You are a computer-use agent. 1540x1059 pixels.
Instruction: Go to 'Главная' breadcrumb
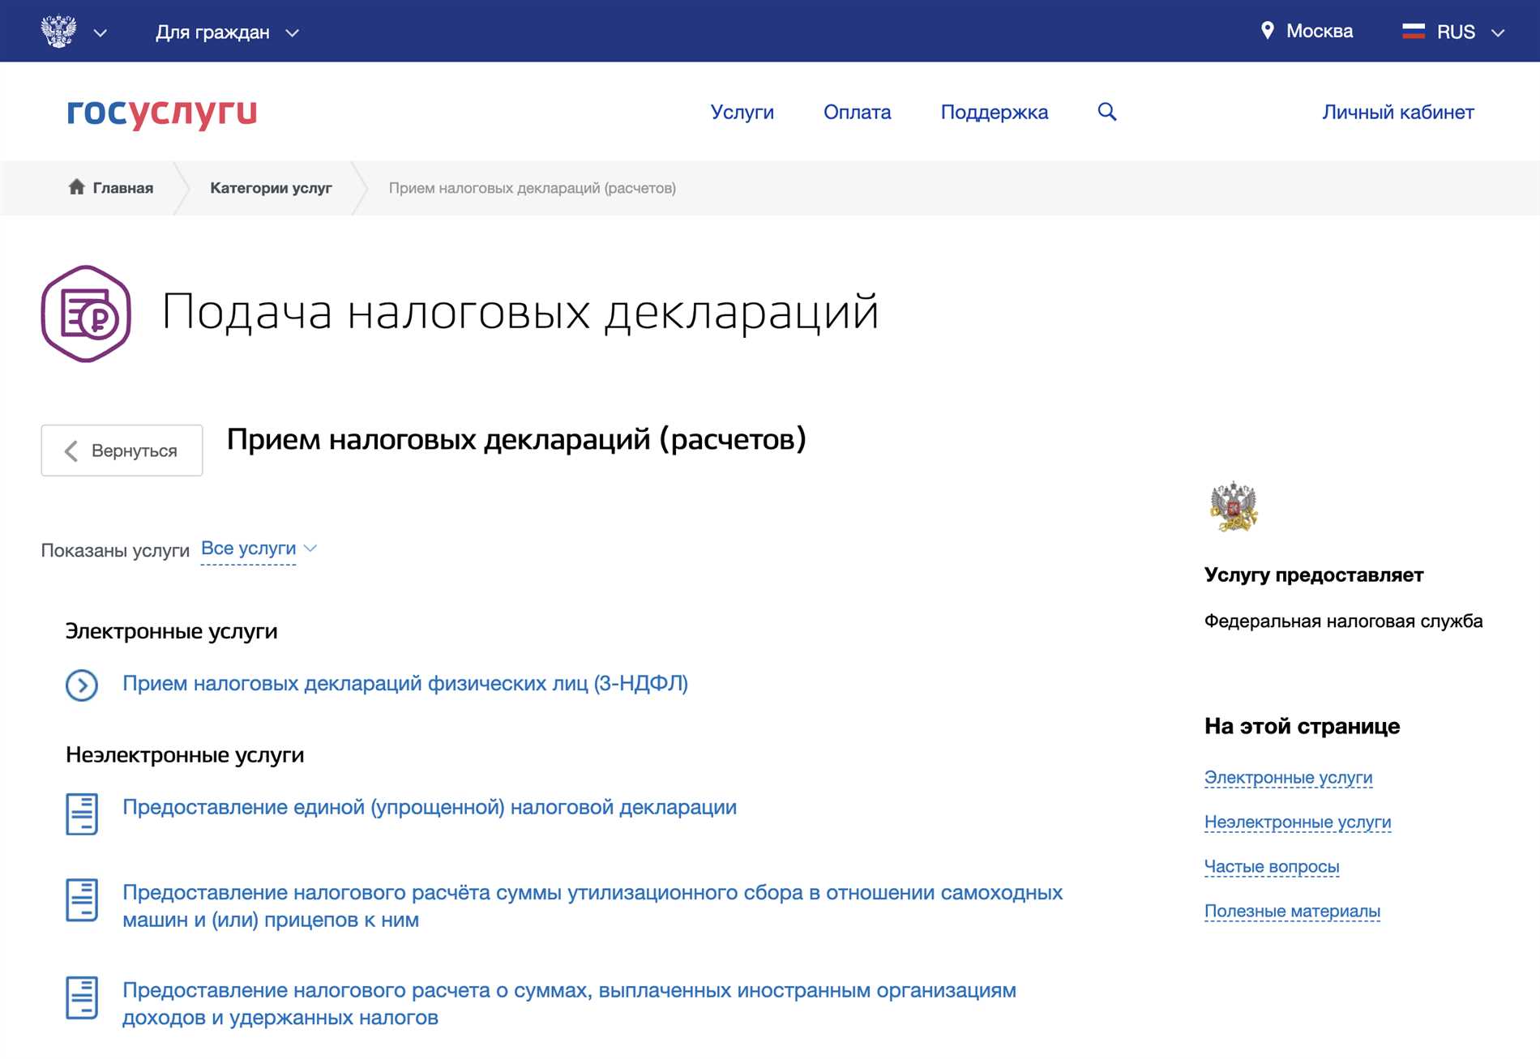[x=122, y=188]
